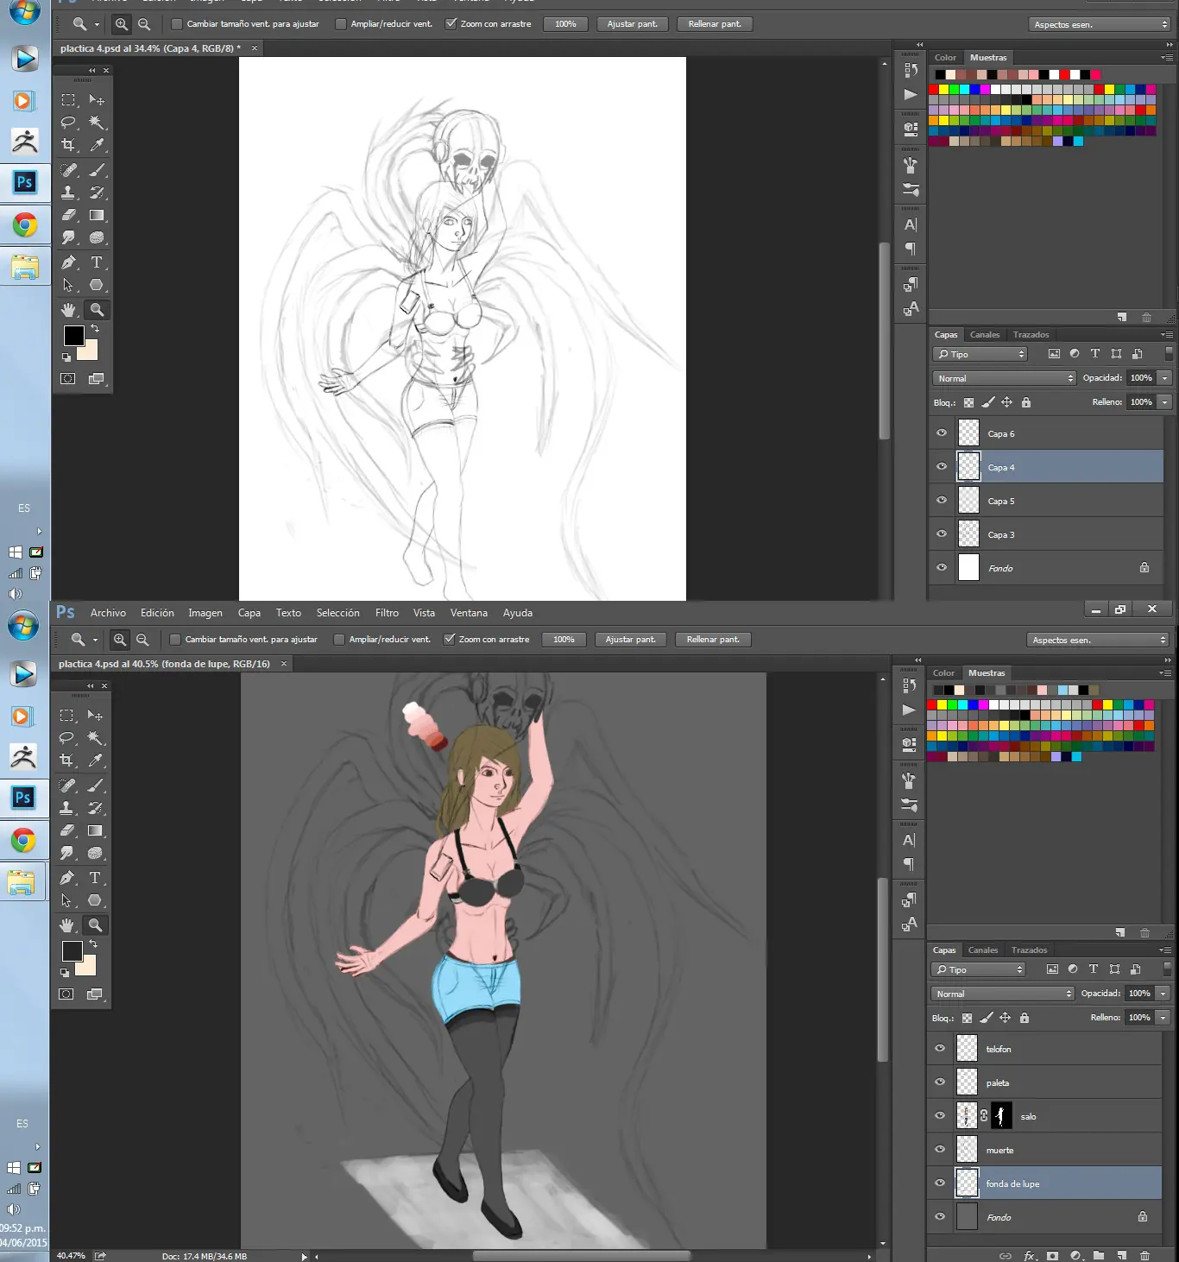This screenshot has height=1262, width=1179.
Task: Click Clone Stamp tool in lower window toolbox
Action: tap(67, 808)
